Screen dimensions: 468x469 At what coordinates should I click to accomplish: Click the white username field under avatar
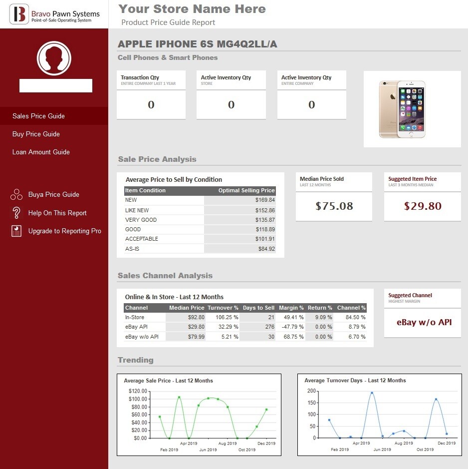pos(56,85)
